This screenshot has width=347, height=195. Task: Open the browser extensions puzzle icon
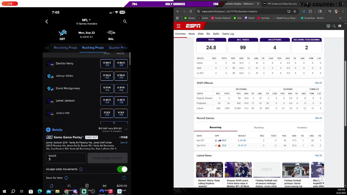(x=310, y=11)
